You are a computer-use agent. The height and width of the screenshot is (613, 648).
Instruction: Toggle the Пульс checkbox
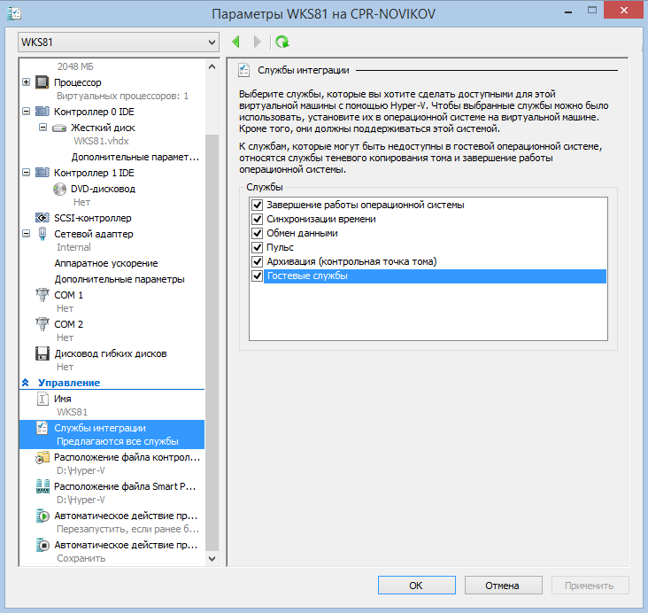click(258, 247)
